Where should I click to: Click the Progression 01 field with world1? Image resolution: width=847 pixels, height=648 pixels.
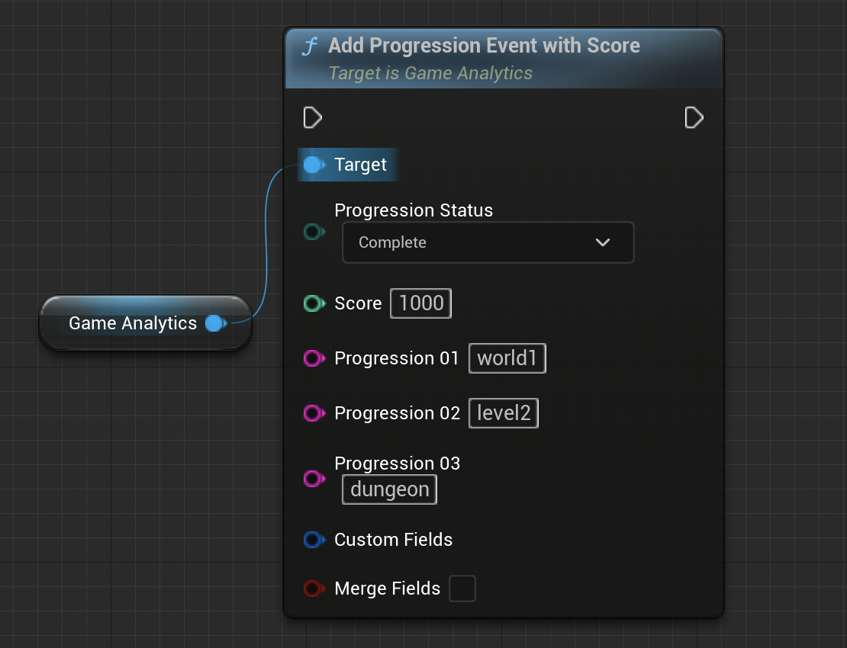pos(507,358)
